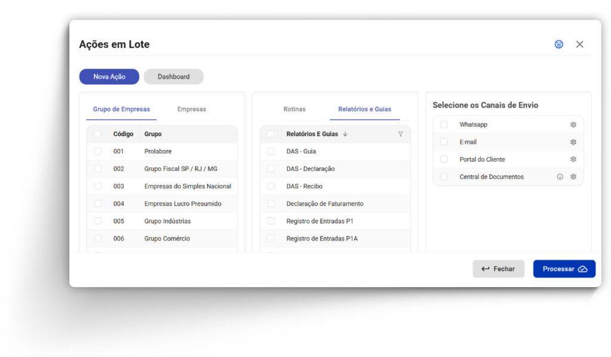Select all groups via header checkbox
This screenshot has height=357, width=611.
tap(98, 134)
